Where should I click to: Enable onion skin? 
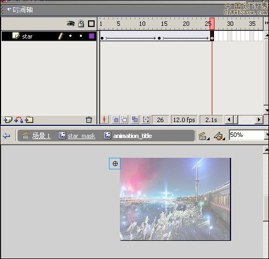(116, 120)
